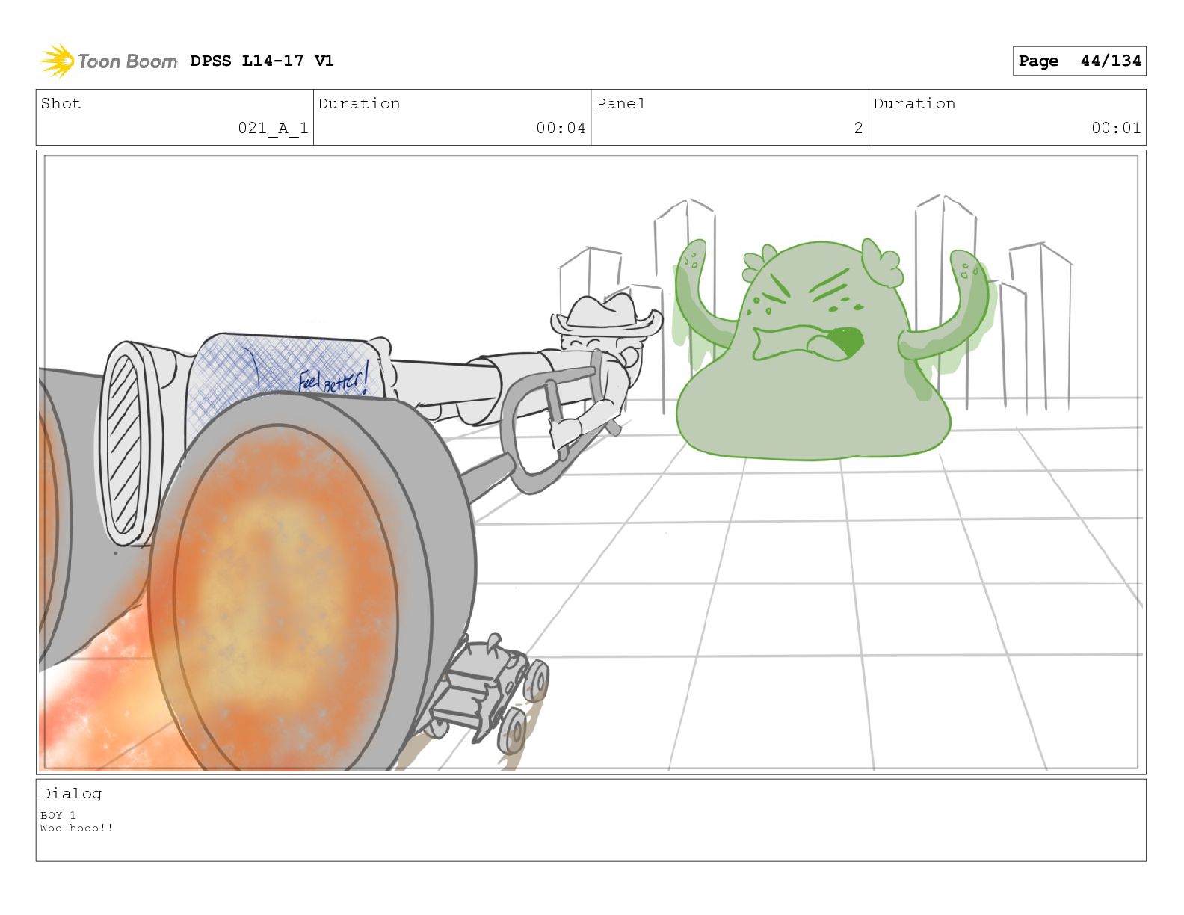The width and height of the screenshot is (1184, 915).
Task: Click the Page 44/134 indicator box
Action: pyautogui.click(x=1079, y=61)
